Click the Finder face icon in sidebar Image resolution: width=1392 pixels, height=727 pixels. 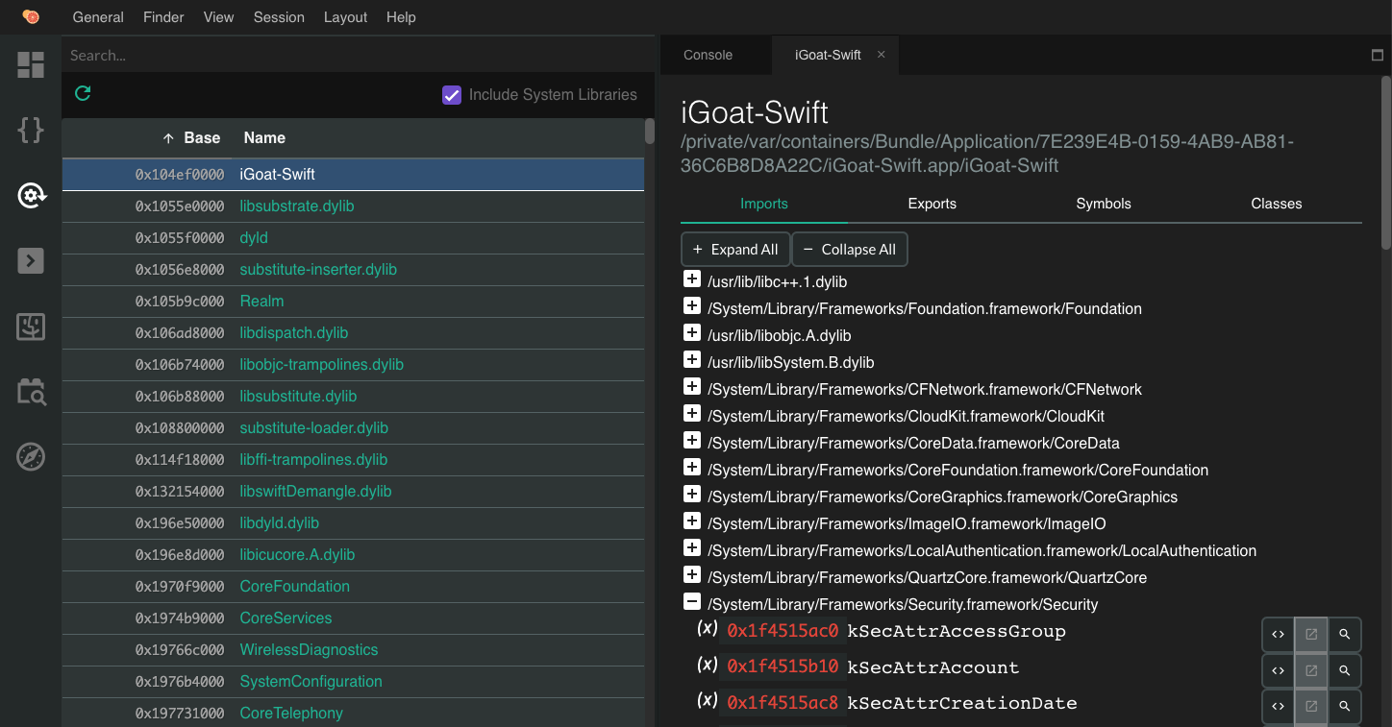pyautogui.click(x=31, y=327)
